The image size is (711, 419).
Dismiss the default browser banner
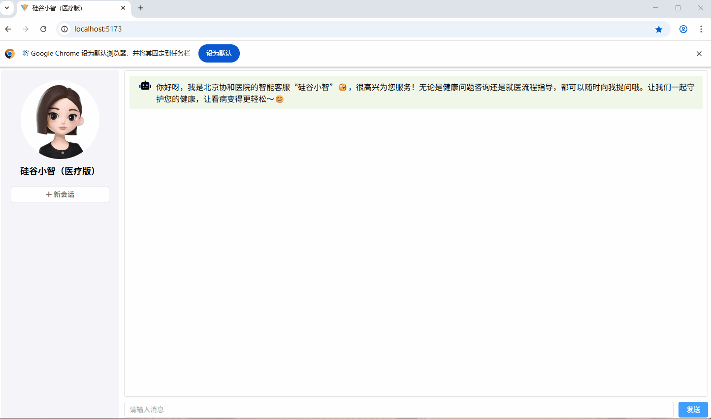(x=699, y=53)
